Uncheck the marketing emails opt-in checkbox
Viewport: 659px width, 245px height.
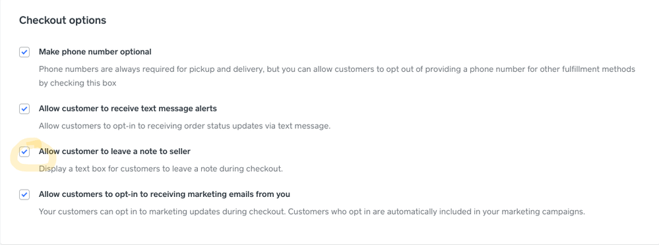(x=24, y=195)
